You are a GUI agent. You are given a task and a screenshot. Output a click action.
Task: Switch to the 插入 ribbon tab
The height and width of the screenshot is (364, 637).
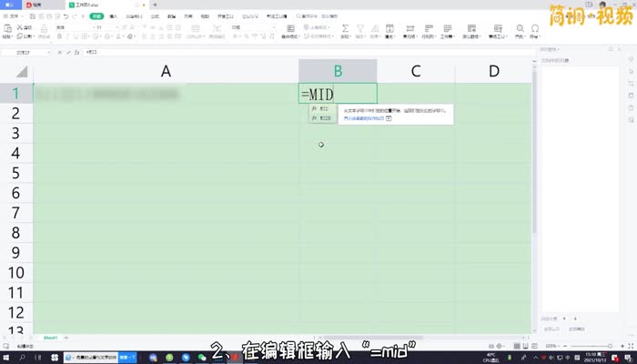point(113,16)
